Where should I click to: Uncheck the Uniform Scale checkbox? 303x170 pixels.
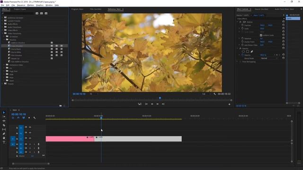tap(261, 35)
